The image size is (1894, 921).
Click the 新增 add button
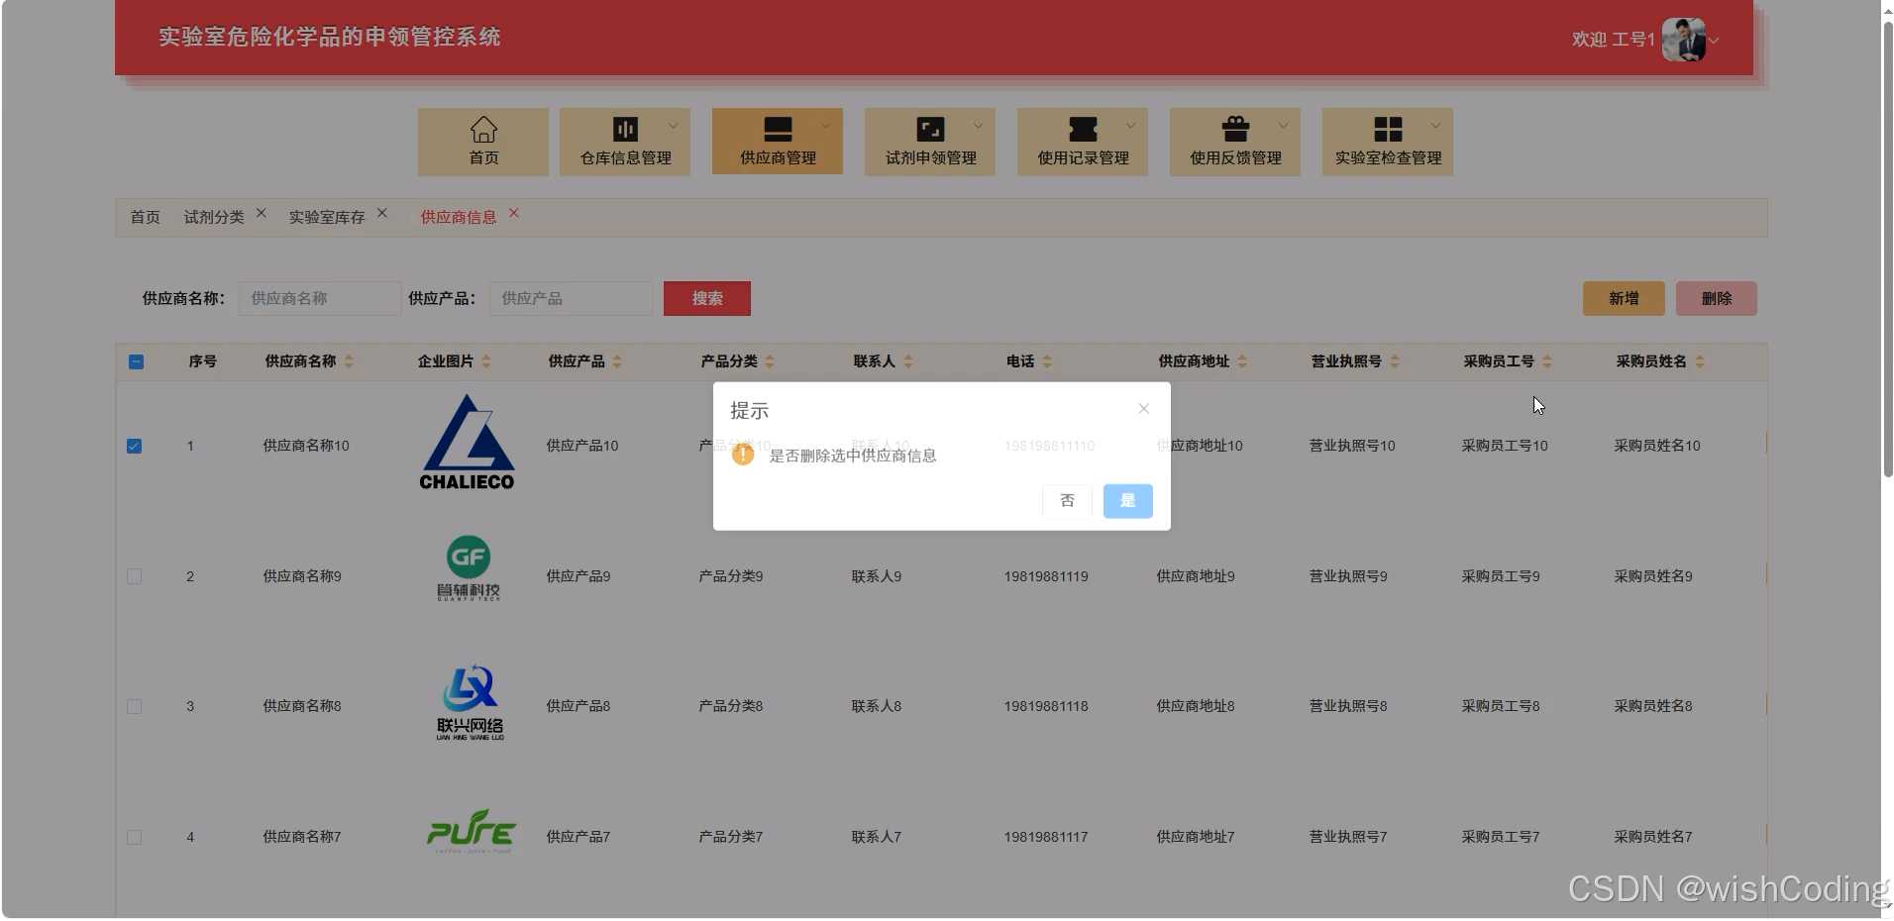click(1623, 298)
